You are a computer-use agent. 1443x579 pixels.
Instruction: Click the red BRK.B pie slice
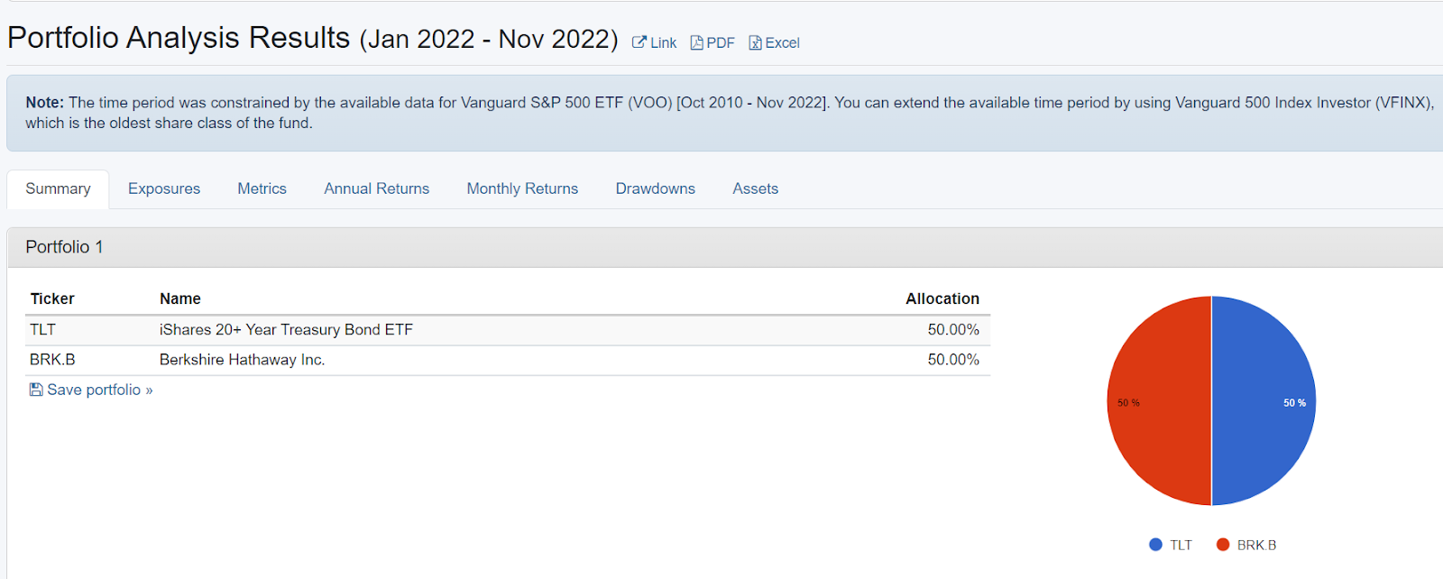click(1160, 401)
